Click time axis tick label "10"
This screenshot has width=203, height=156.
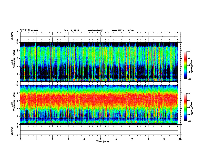(180, 139)
